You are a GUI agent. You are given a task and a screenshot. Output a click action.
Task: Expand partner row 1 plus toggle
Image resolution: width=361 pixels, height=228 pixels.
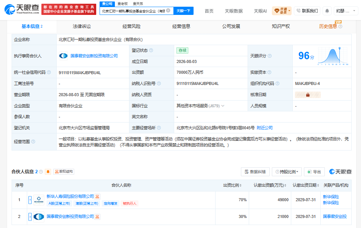pos(30,200)
